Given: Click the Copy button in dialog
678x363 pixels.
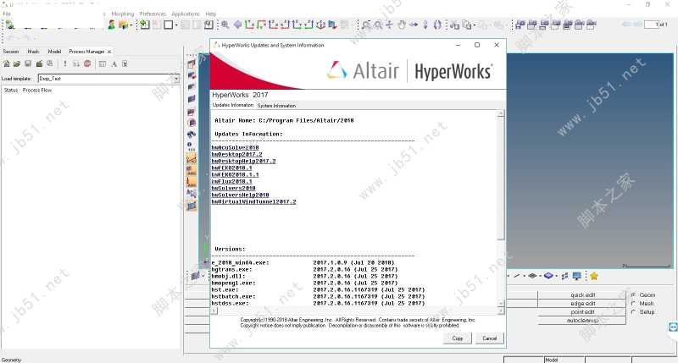Looking at the screenshot, I should click(x=458, y=338).
